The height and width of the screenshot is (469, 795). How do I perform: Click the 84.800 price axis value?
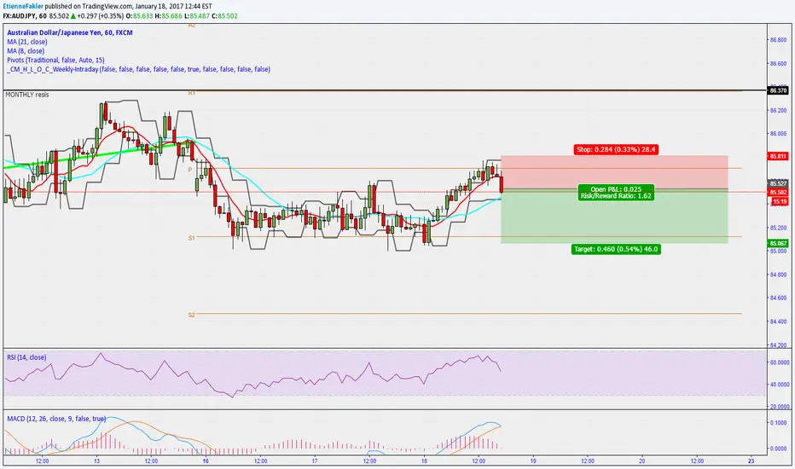point(778,275)
